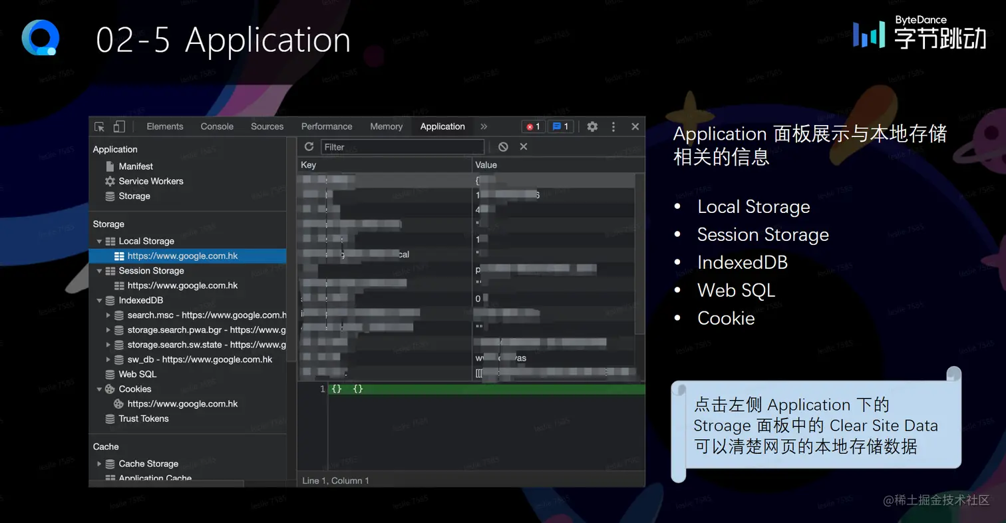Collapse the Session Storage tree node
1006x523 pixels.
point(100,271)
